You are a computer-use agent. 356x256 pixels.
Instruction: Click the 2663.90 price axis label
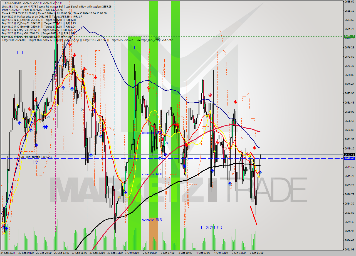(x=349, y=93)
